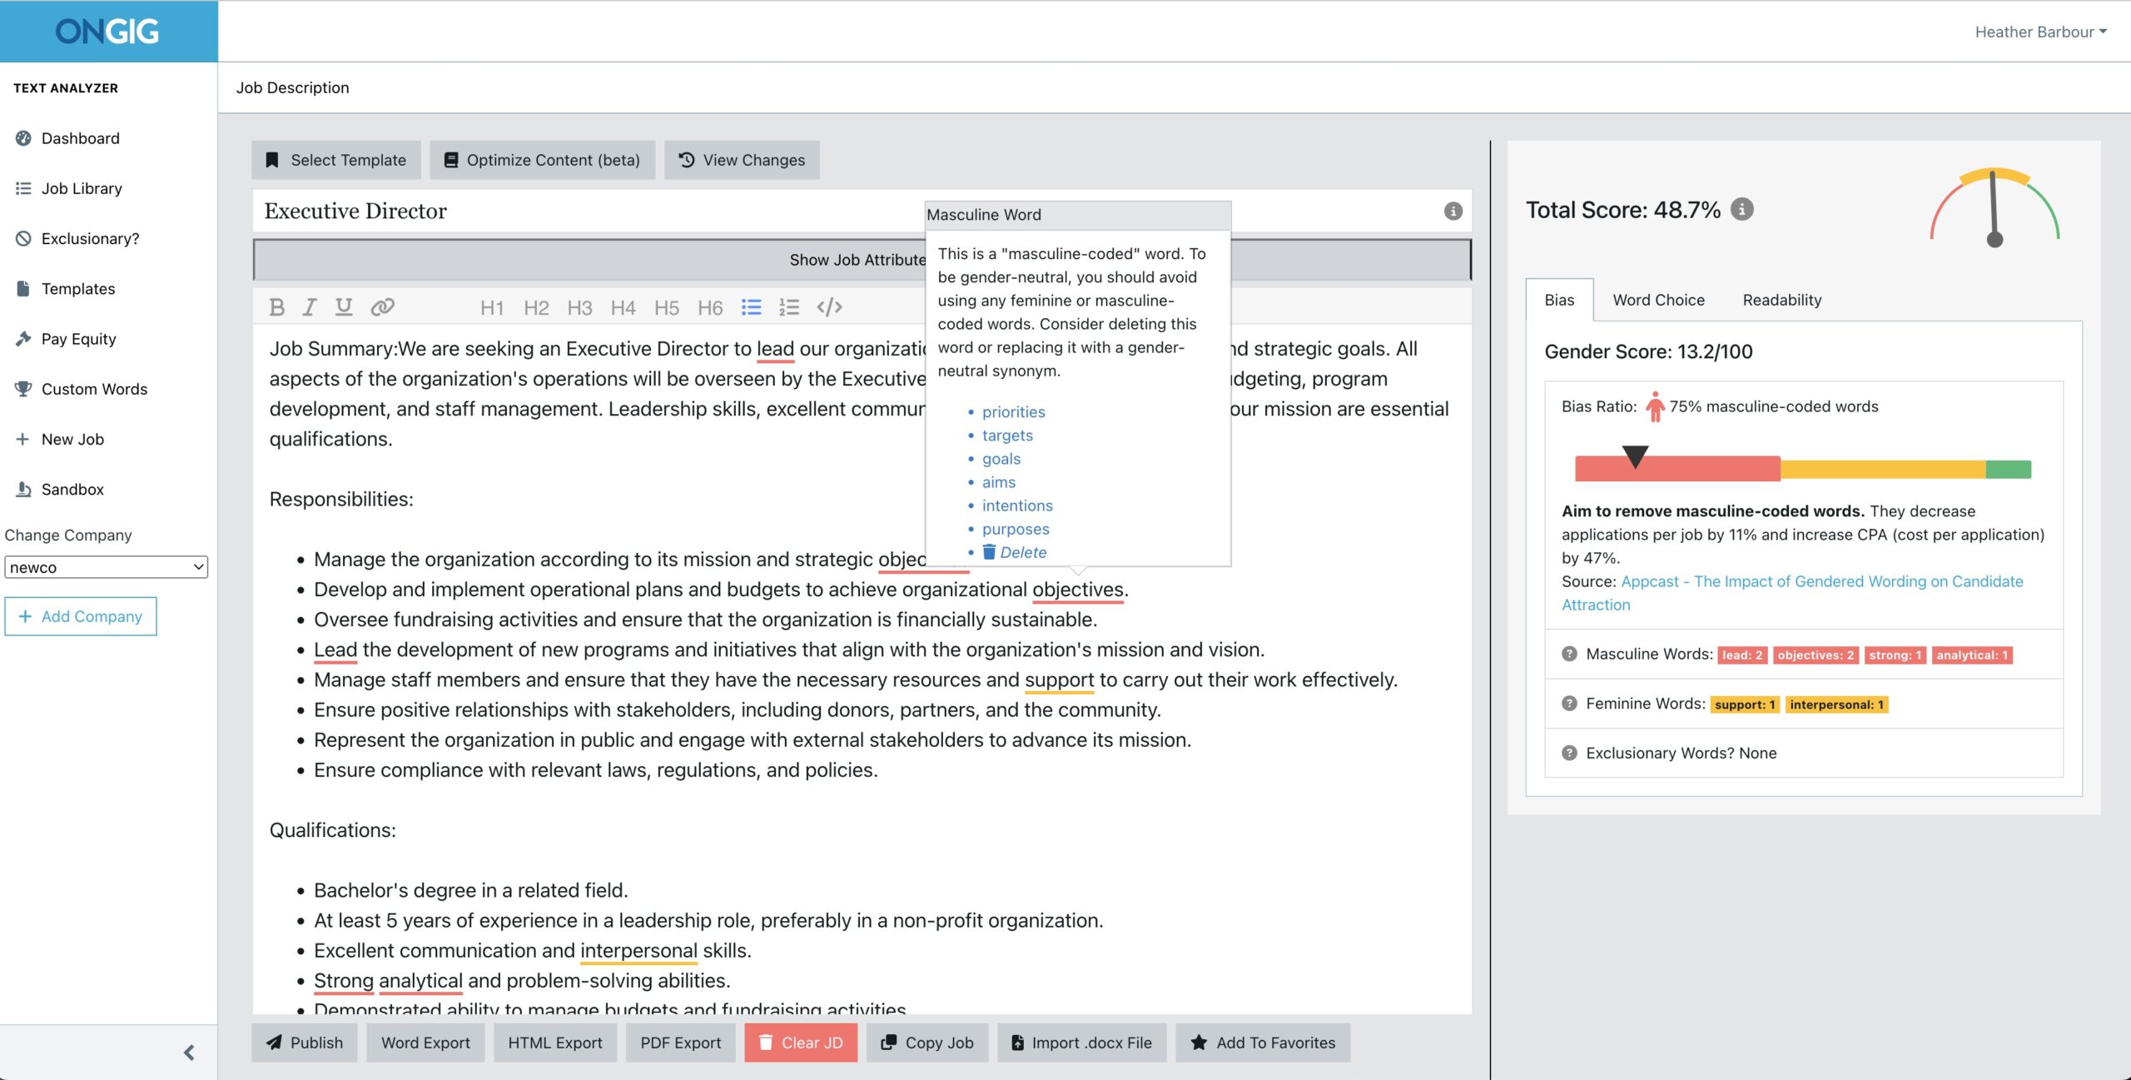Click the 'analytical: 1' masculine word tag
The width and height of the screenshot is (2131, 1080).
(1972, 655)
